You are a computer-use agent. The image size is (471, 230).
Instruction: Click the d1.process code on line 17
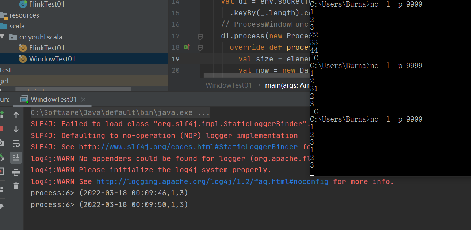[265, 36]
